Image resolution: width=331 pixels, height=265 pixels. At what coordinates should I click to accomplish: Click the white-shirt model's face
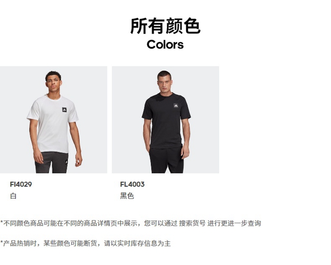click(x=53, y=83)
